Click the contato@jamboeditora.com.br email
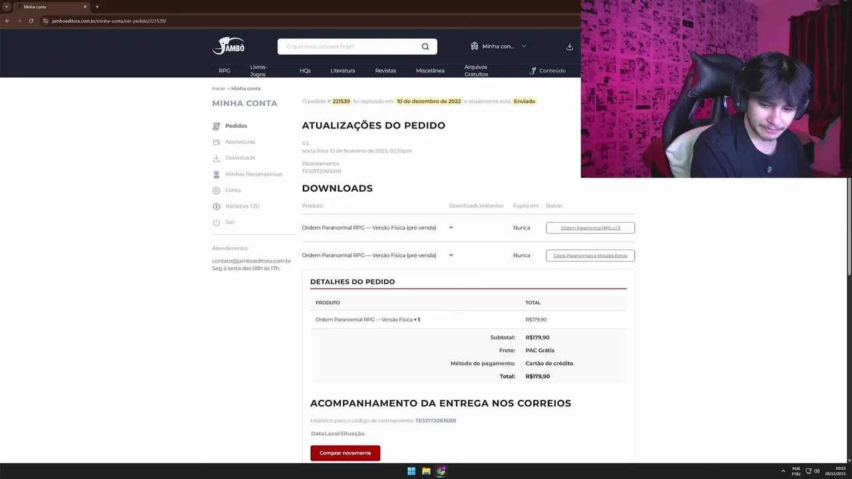852x479 pixels. (252, 261)
